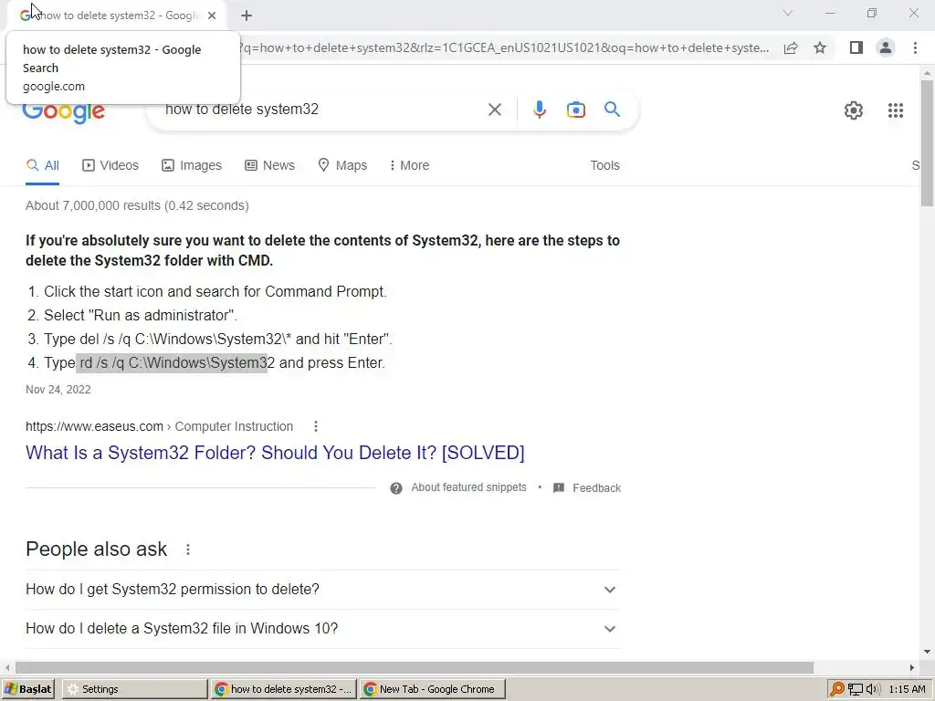The height and width of the screenshot is (701, 935).
Task: Open three-dot menu next to easeus.com result
Action: click(x=315, y=426)
